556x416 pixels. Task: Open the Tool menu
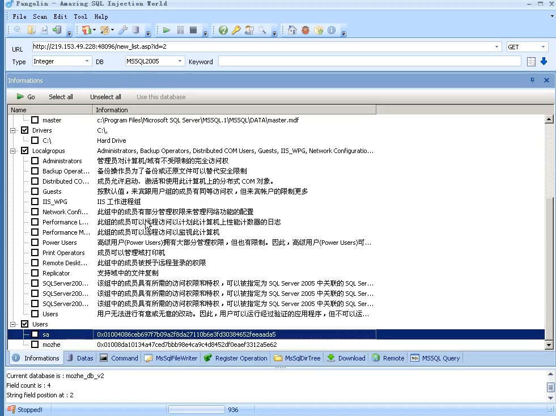(80, 16)
